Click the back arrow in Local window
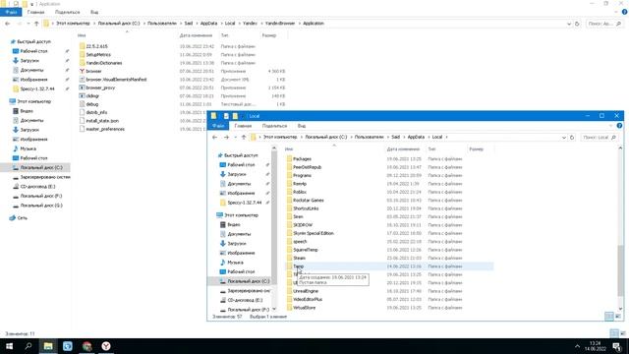This screenshot has height=354, width=629. pyautogui.click(x=214, y=138)
